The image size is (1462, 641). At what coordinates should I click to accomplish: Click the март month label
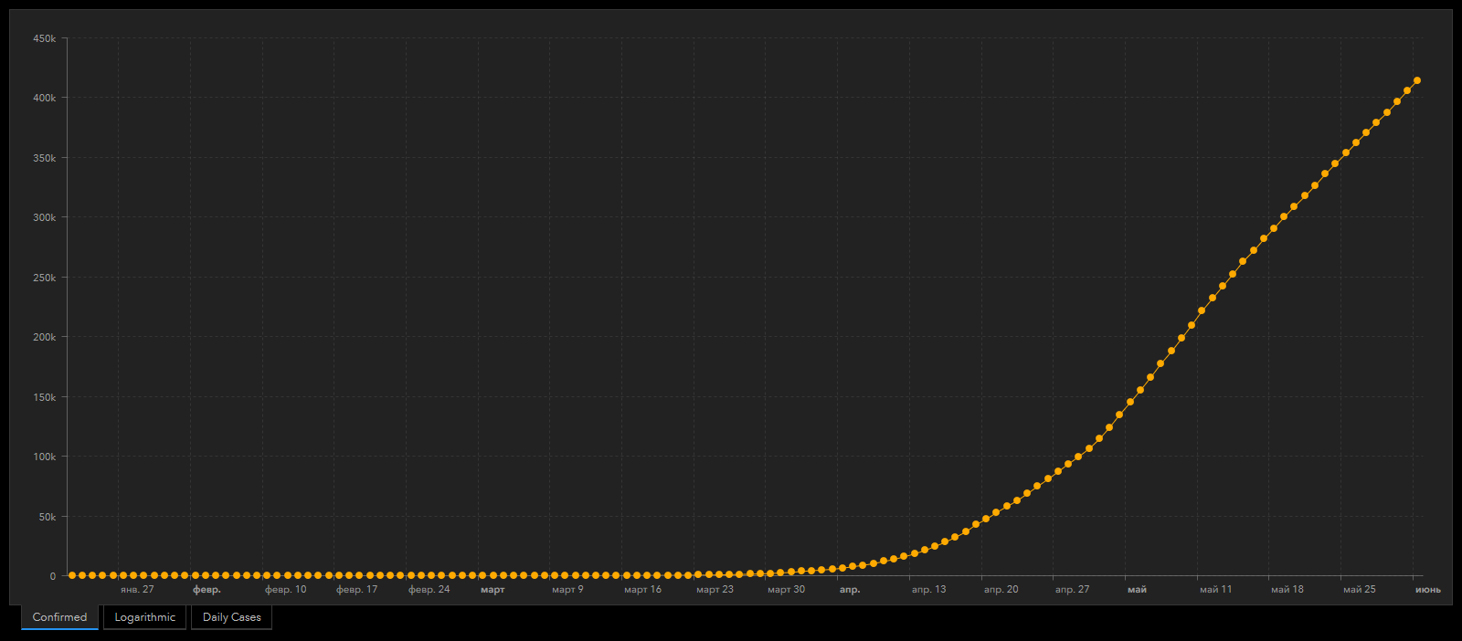pyautogui.click(x=493, y=590)
